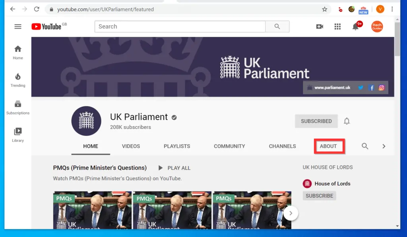
Task: Click the page vertical scrollbar thumb
Action: 397,39
